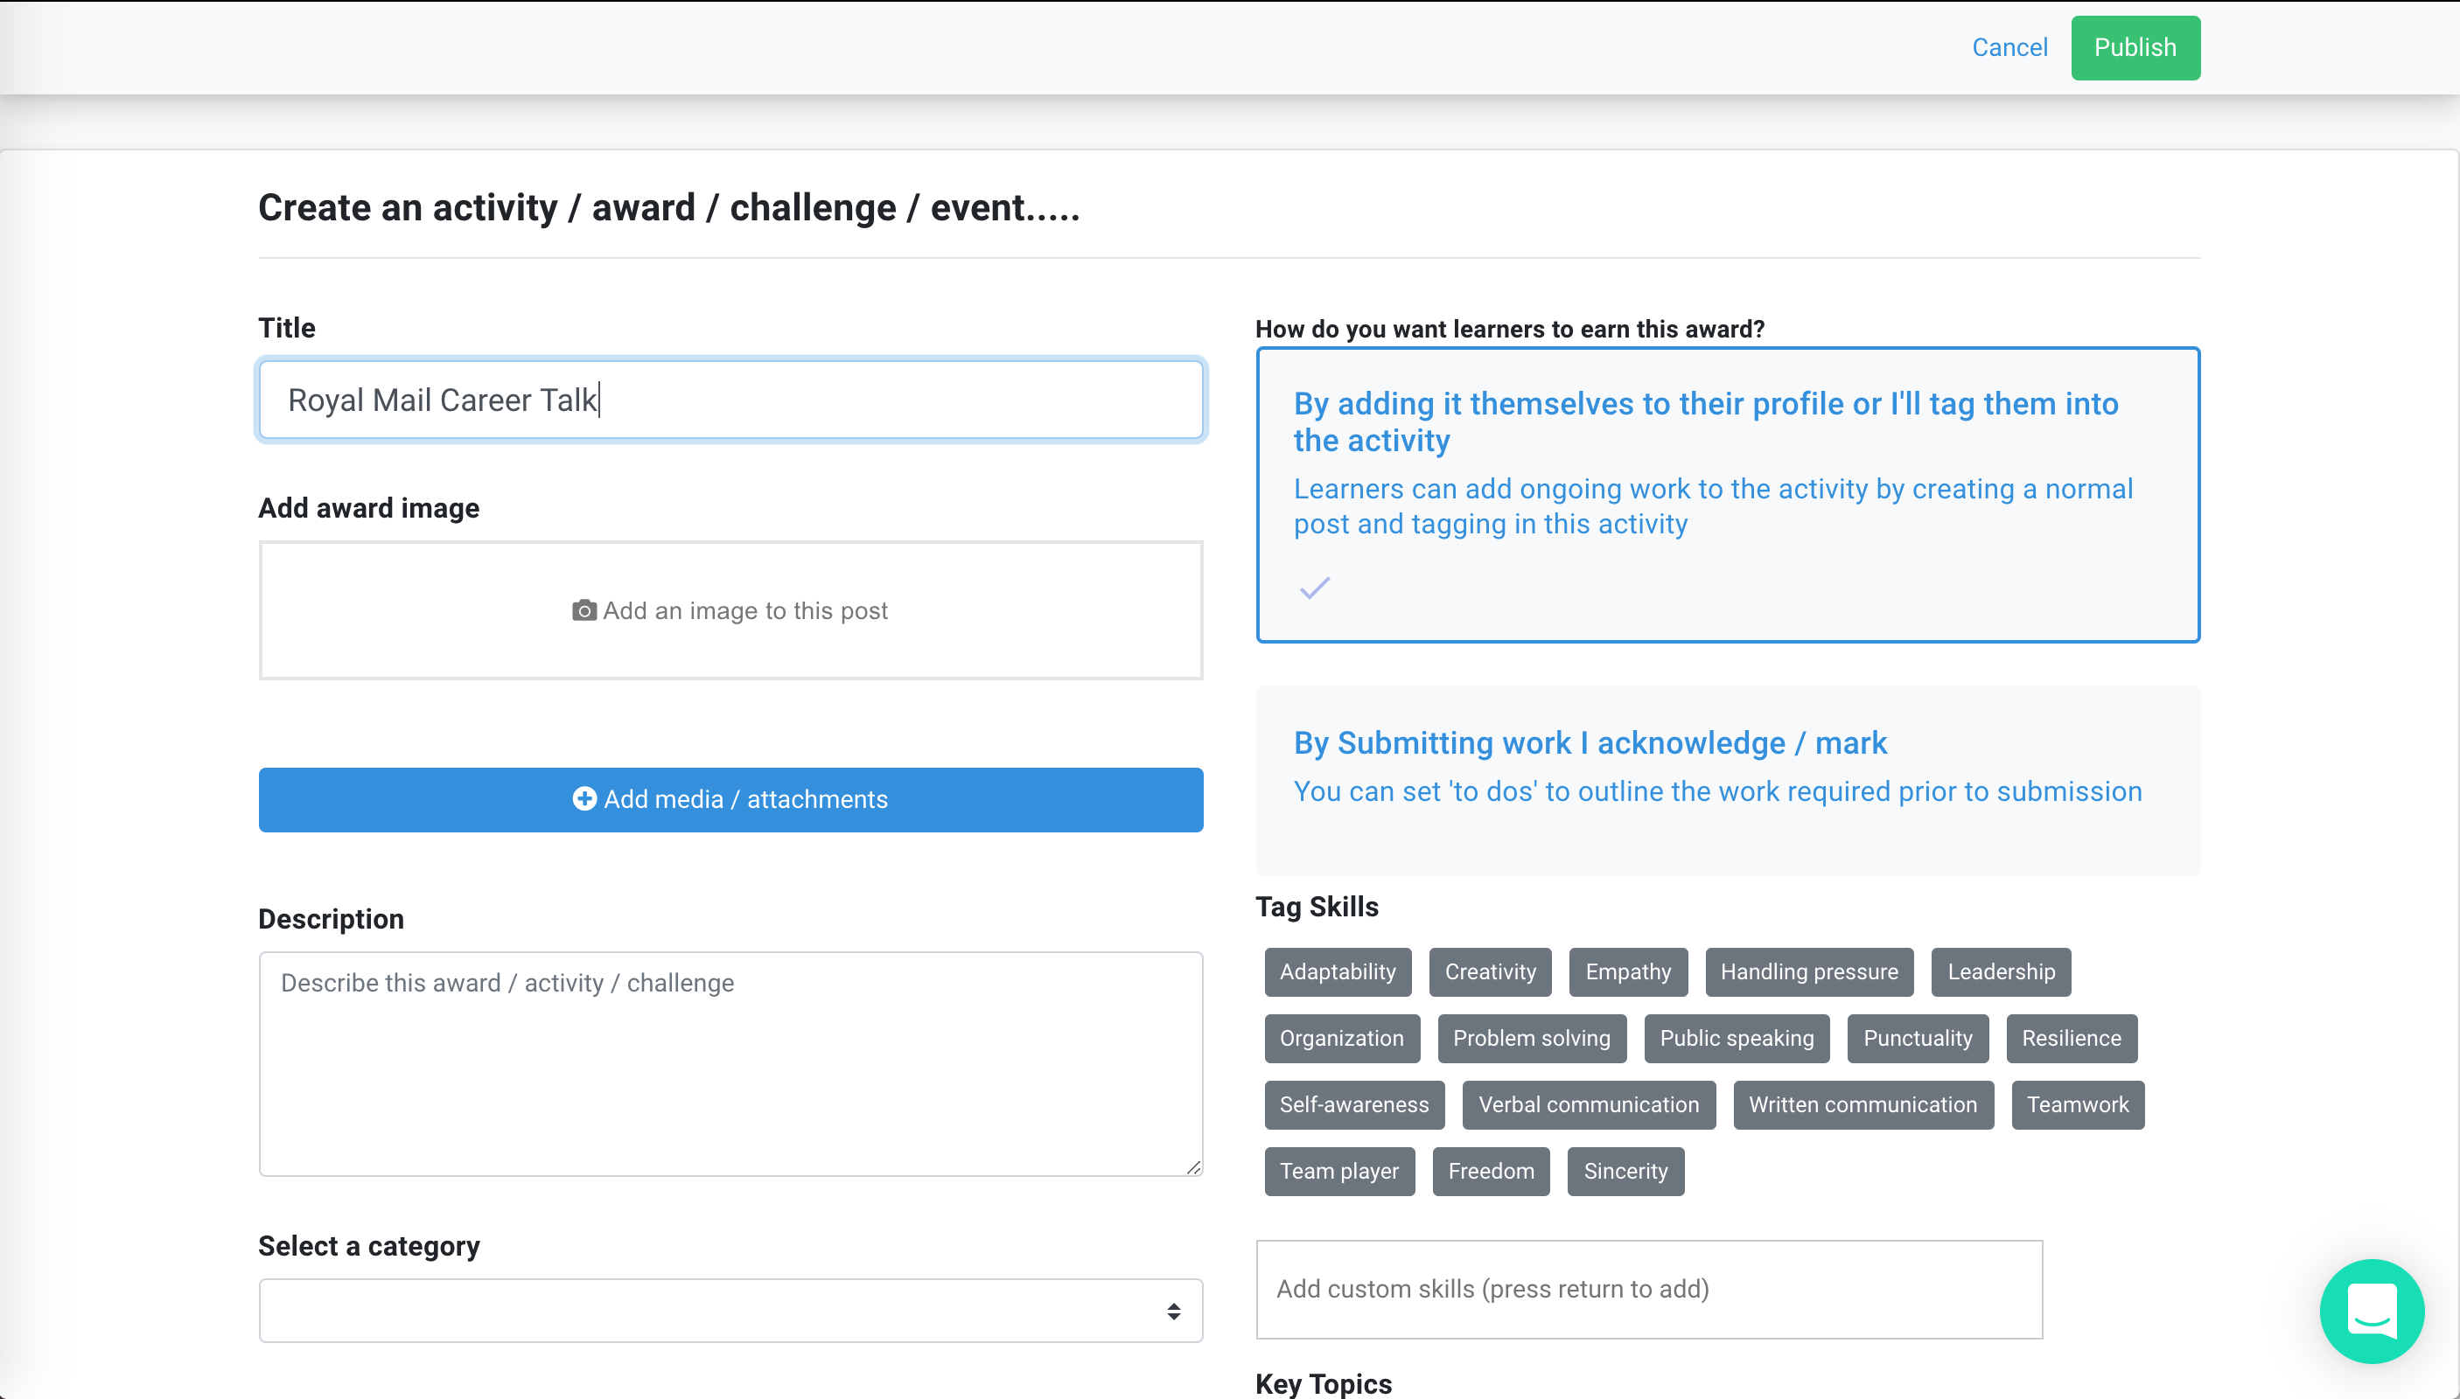The height and width of the screenshot is (1399, 2460).
Task: Toggle the Verbal communication skill tag
Action: tap(1588, 1104)
